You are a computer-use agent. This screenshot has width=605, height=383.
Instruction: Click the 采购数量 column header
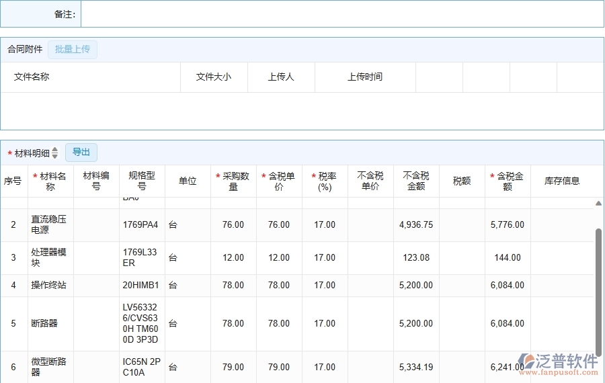click(233, 181)
